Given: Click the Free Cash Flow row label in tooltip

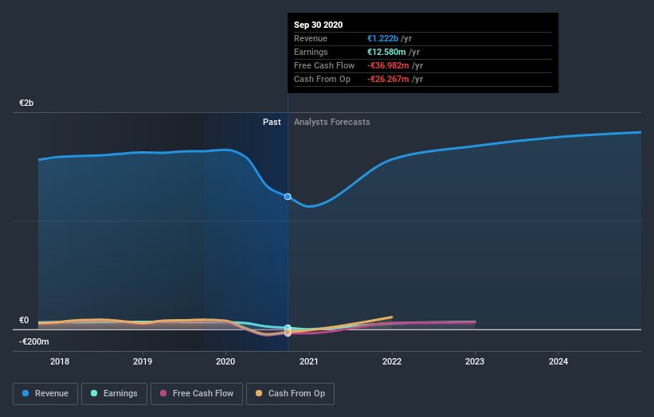Looking at the screenshot, I should pos(324,65).
